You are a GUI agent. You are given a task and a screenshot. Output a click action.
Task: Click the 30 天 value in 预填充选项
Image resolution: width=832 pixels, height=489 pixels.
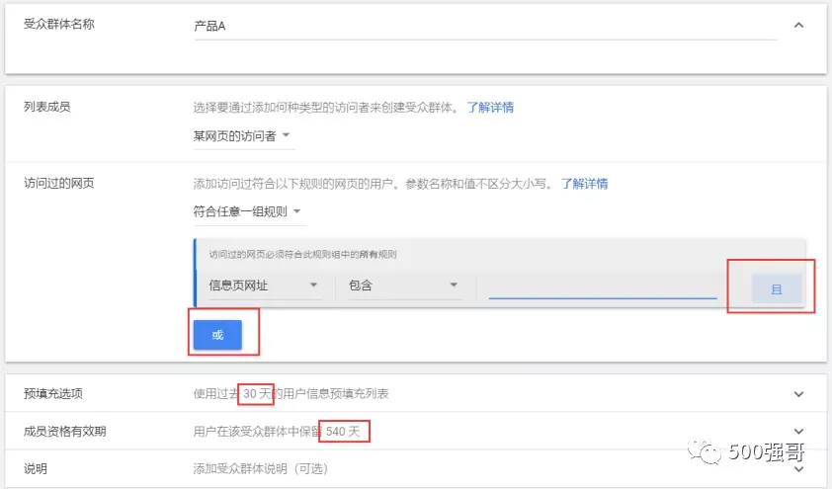(258, 394)
